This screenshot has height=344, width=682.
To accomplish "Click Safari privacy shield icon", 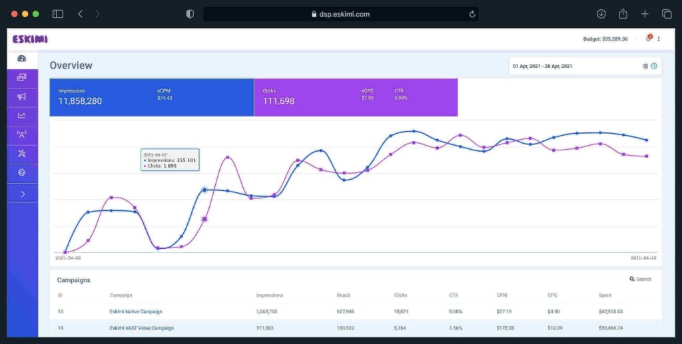I will coord(190,14).
